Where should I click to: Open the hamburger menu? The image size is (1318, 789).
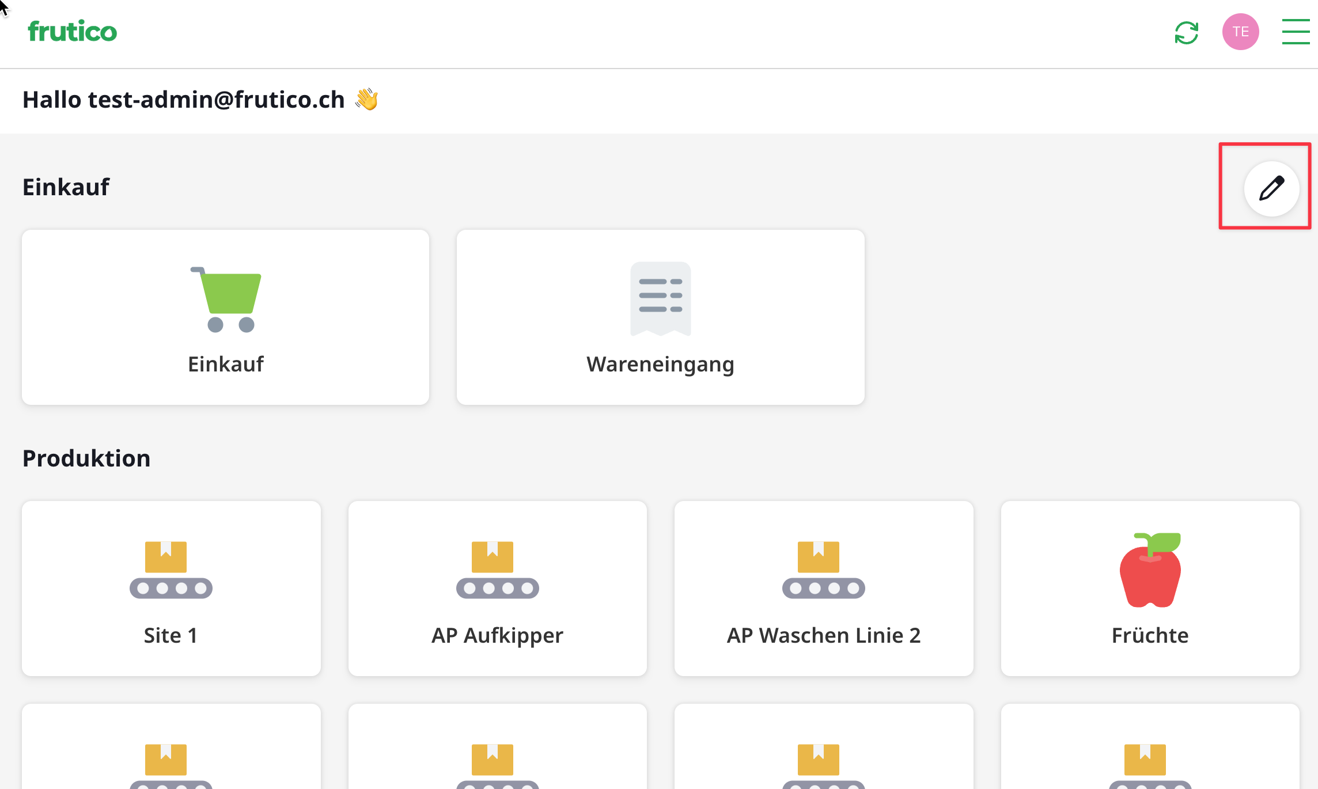tap(1296, 32)
